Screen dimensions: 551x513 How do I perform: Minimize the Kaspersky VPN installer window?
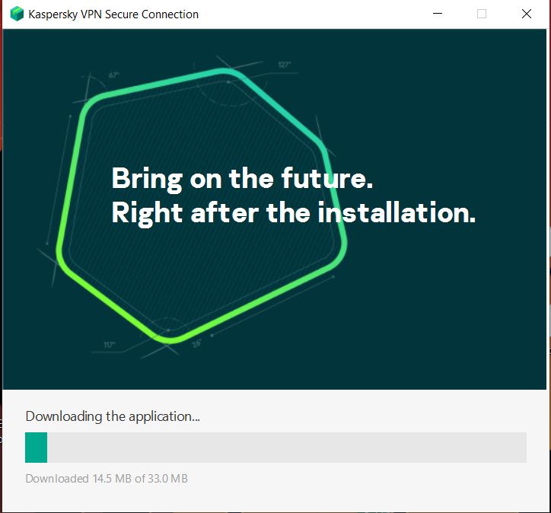pyautogui.click(x=438, y=14)
